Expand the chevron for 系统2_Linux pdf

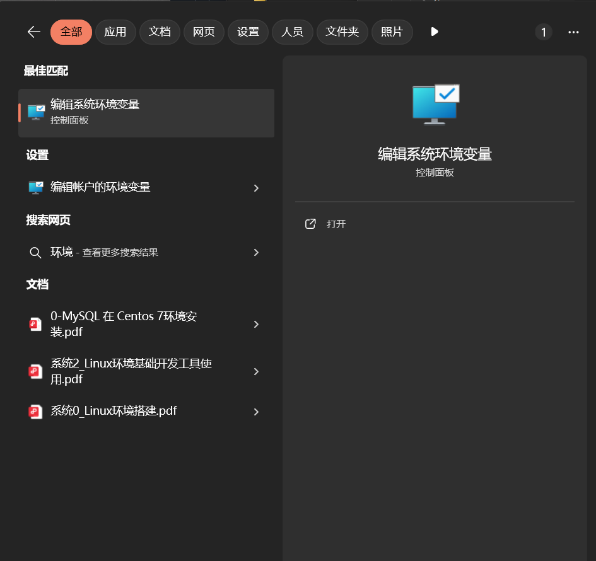pos(256,371)
